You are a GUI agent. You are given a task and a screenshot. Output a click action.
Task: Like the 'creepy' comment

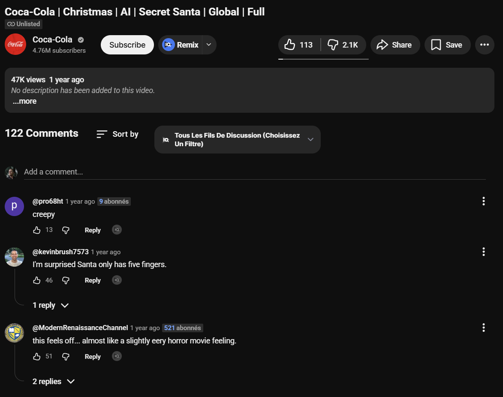tap(37, 230)
